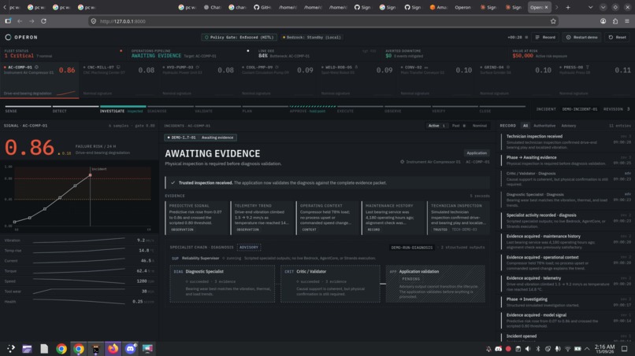Open Firefox from the taskbar
Image resolution: width=635 pixels, height=356 pixels.
pos(113,348)
